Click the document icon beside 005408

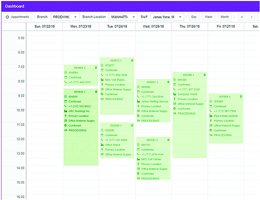pyautogui.click(x=175, y=80)
